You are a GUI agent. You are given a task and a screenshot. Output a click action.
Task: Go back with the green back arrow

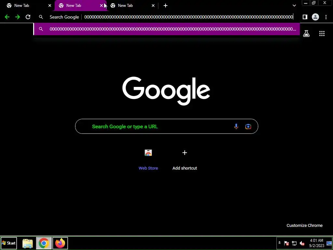coord(7,17)
